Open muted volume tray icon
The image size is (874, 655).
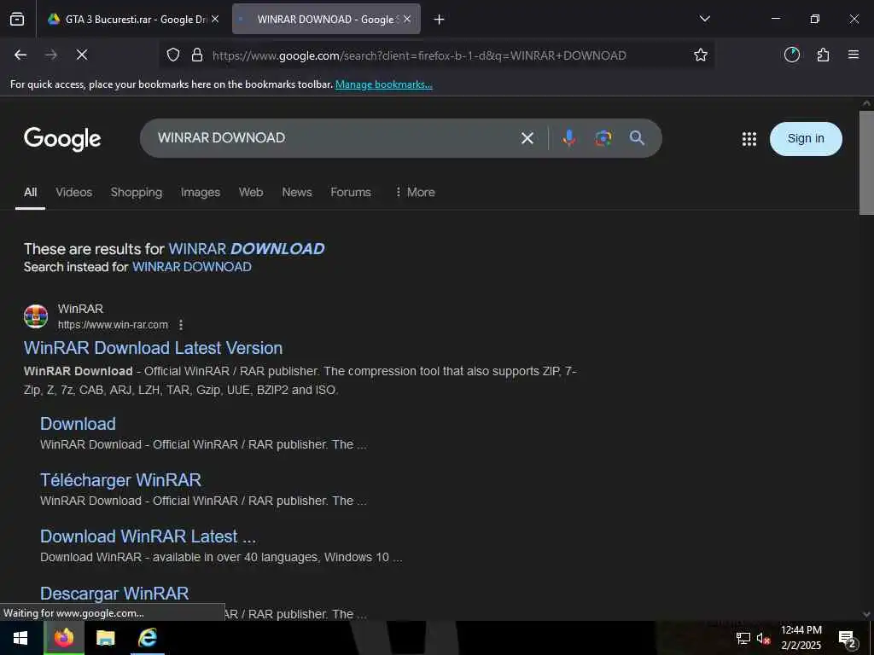[x=763, y=638]
